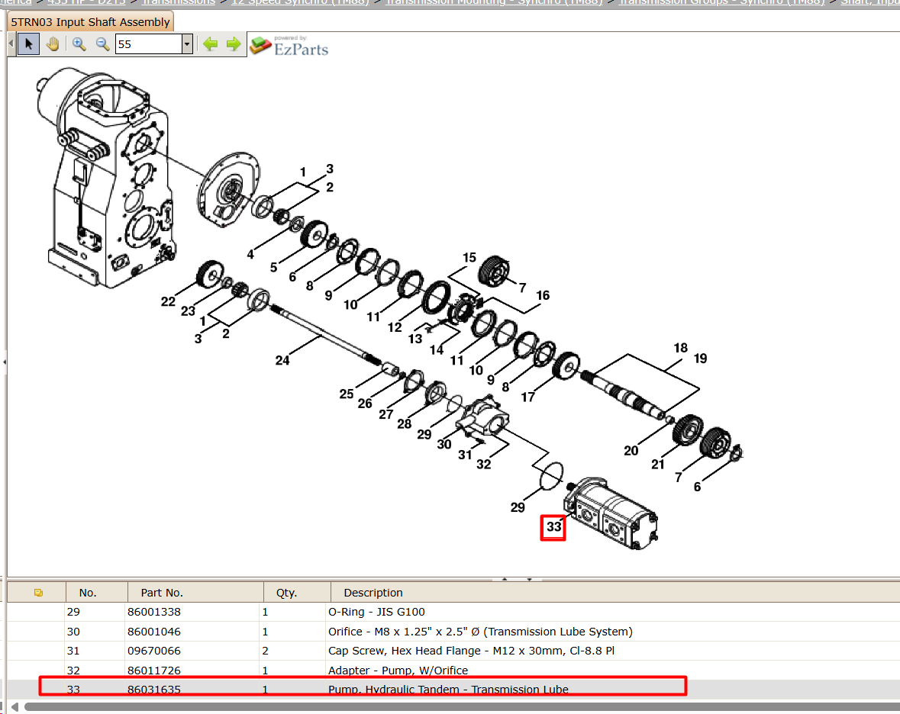Click callout 13 in the diagram
The width and height of the screenshot is (900, 714).
click(415, 339)
